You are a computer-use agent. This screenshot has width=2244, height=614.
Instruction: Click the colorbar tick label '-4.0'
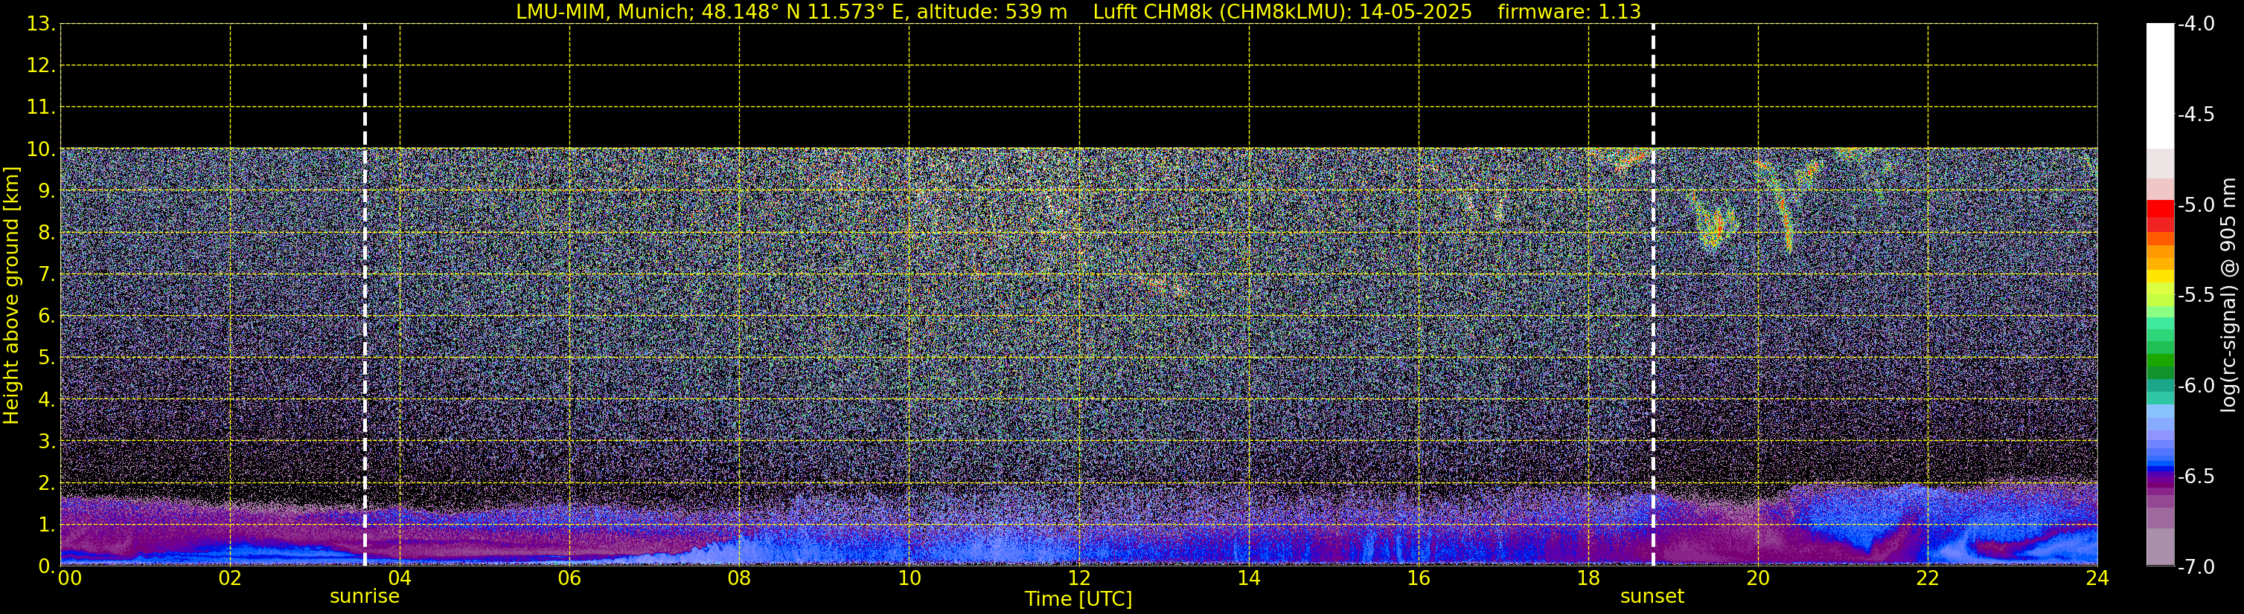tap(2195, 25)
